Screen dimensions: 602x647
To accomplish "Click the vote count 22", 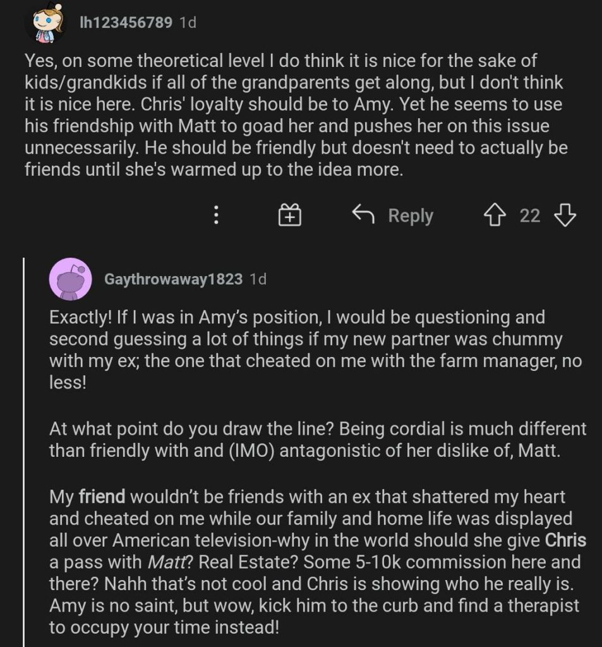I will (x=529, y=216).
